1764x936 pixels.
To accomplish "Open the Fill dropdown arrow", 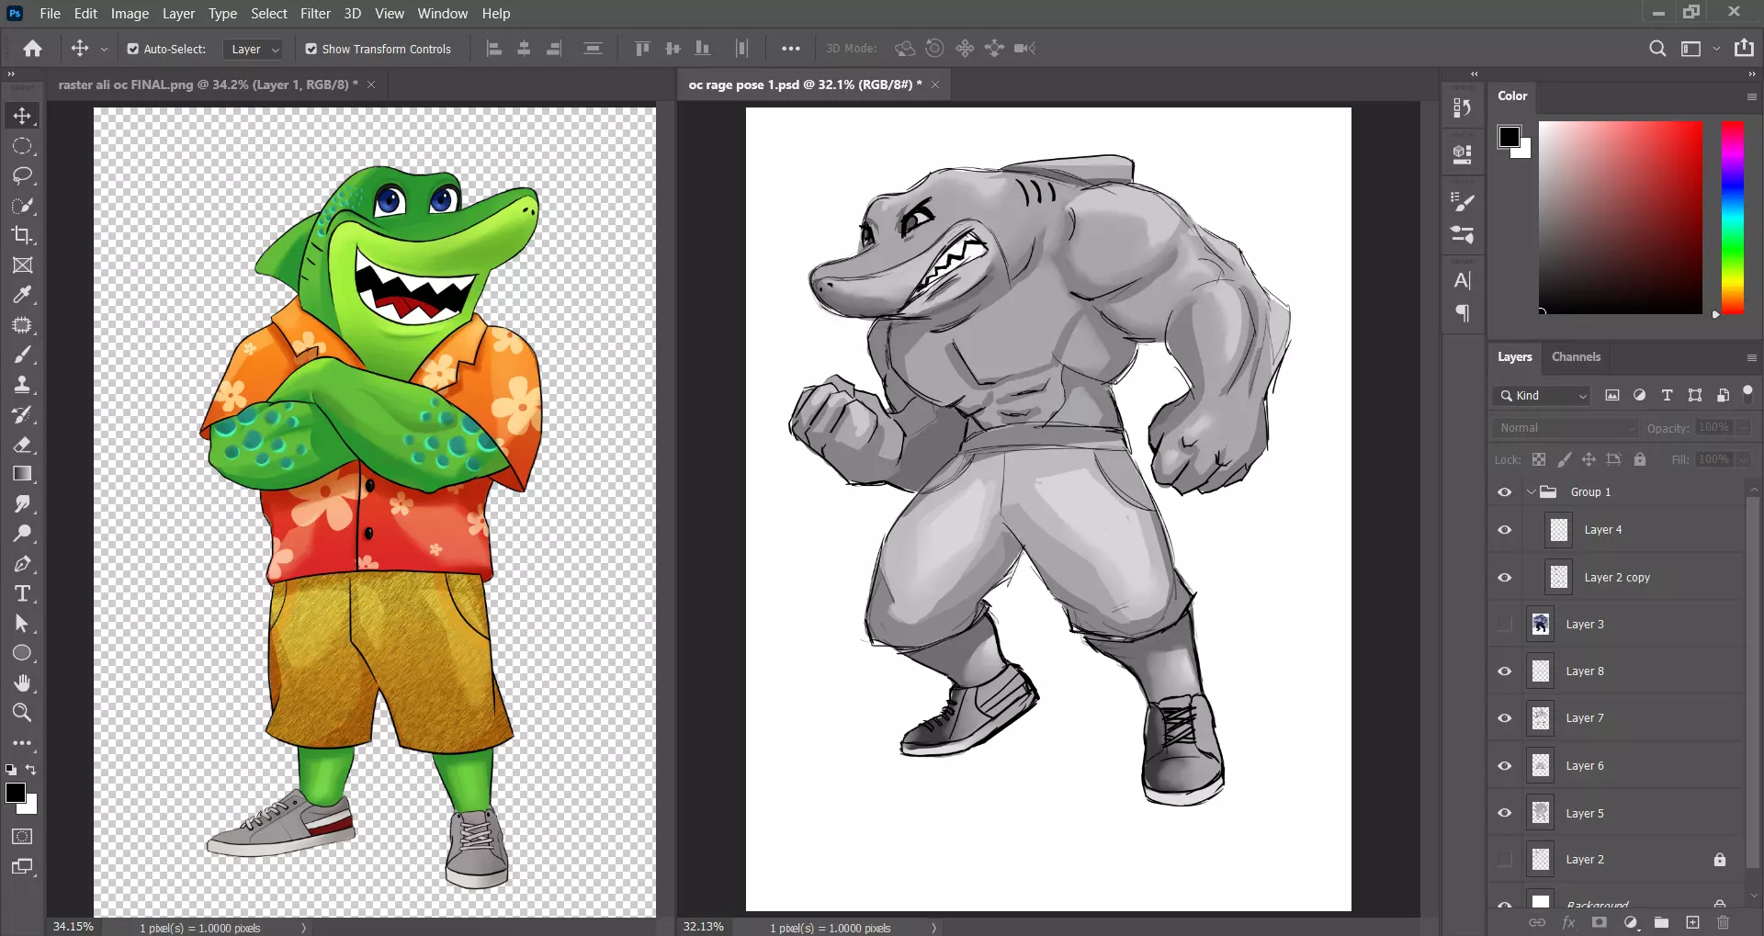I will tap(1744, 459).
